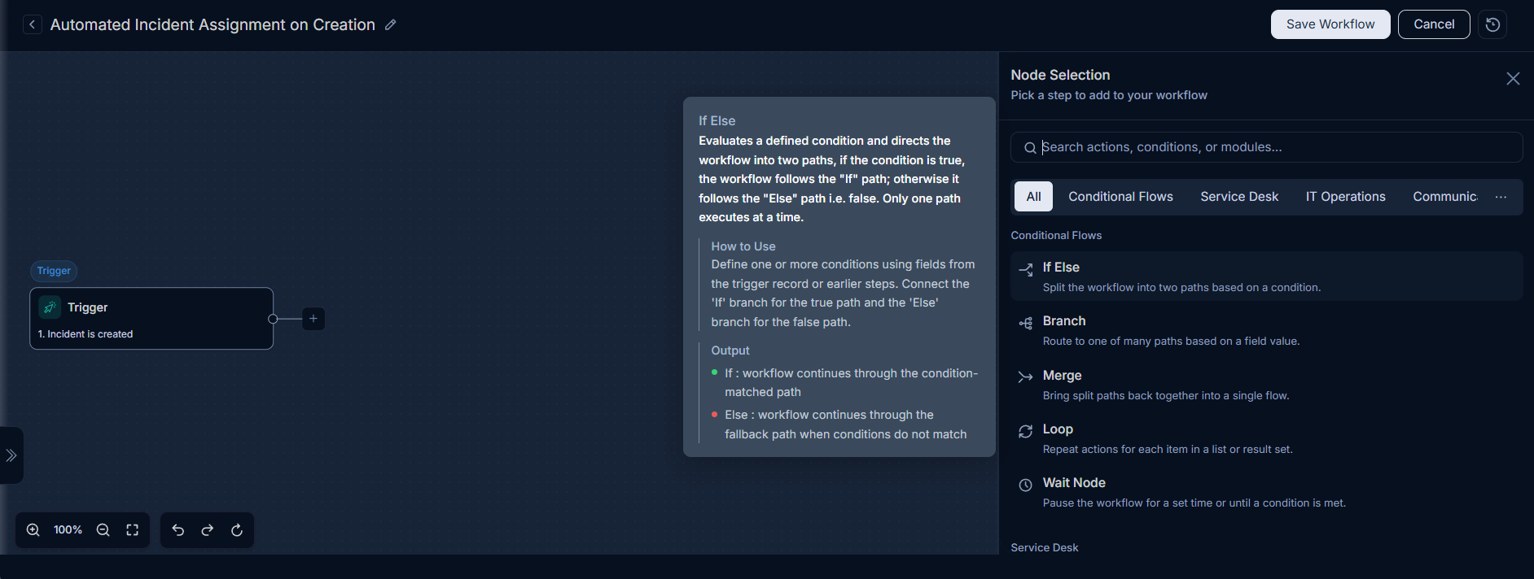
Task: Undo the last canvas action
Action: point(178,530)
